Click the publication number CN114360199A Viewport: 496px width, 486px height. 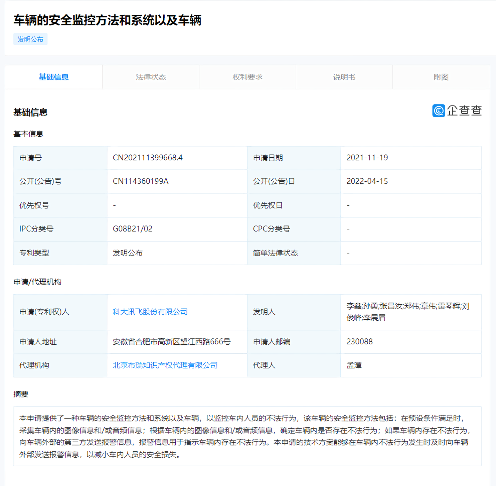[141, 181]
